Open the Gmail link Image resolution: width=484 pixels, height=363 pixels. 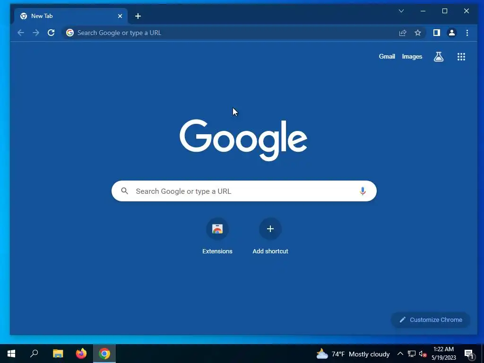coord(387,57)
